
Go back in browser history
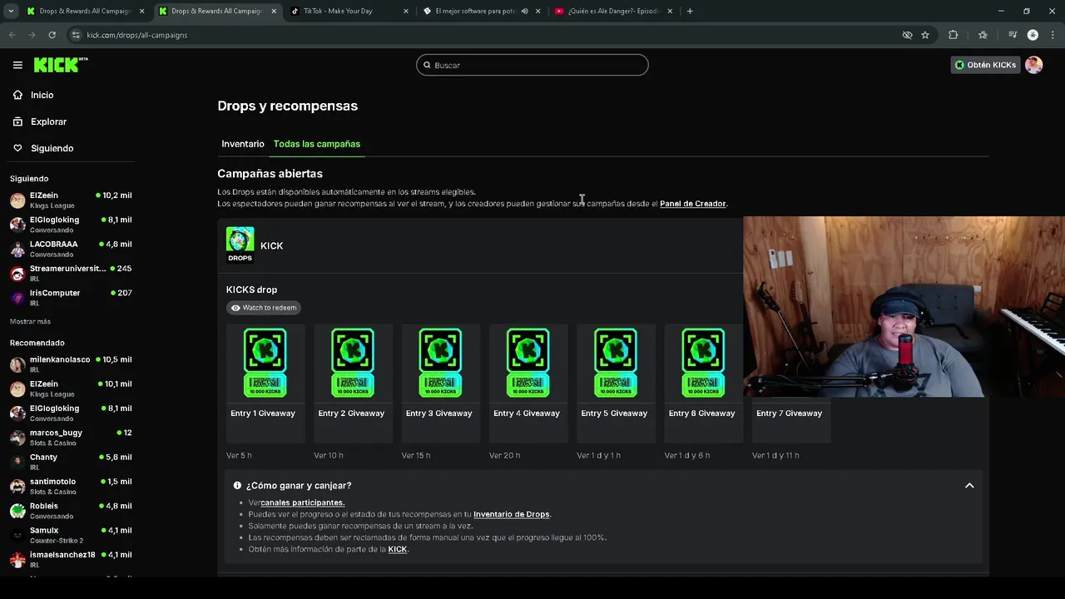click(12, 35)
